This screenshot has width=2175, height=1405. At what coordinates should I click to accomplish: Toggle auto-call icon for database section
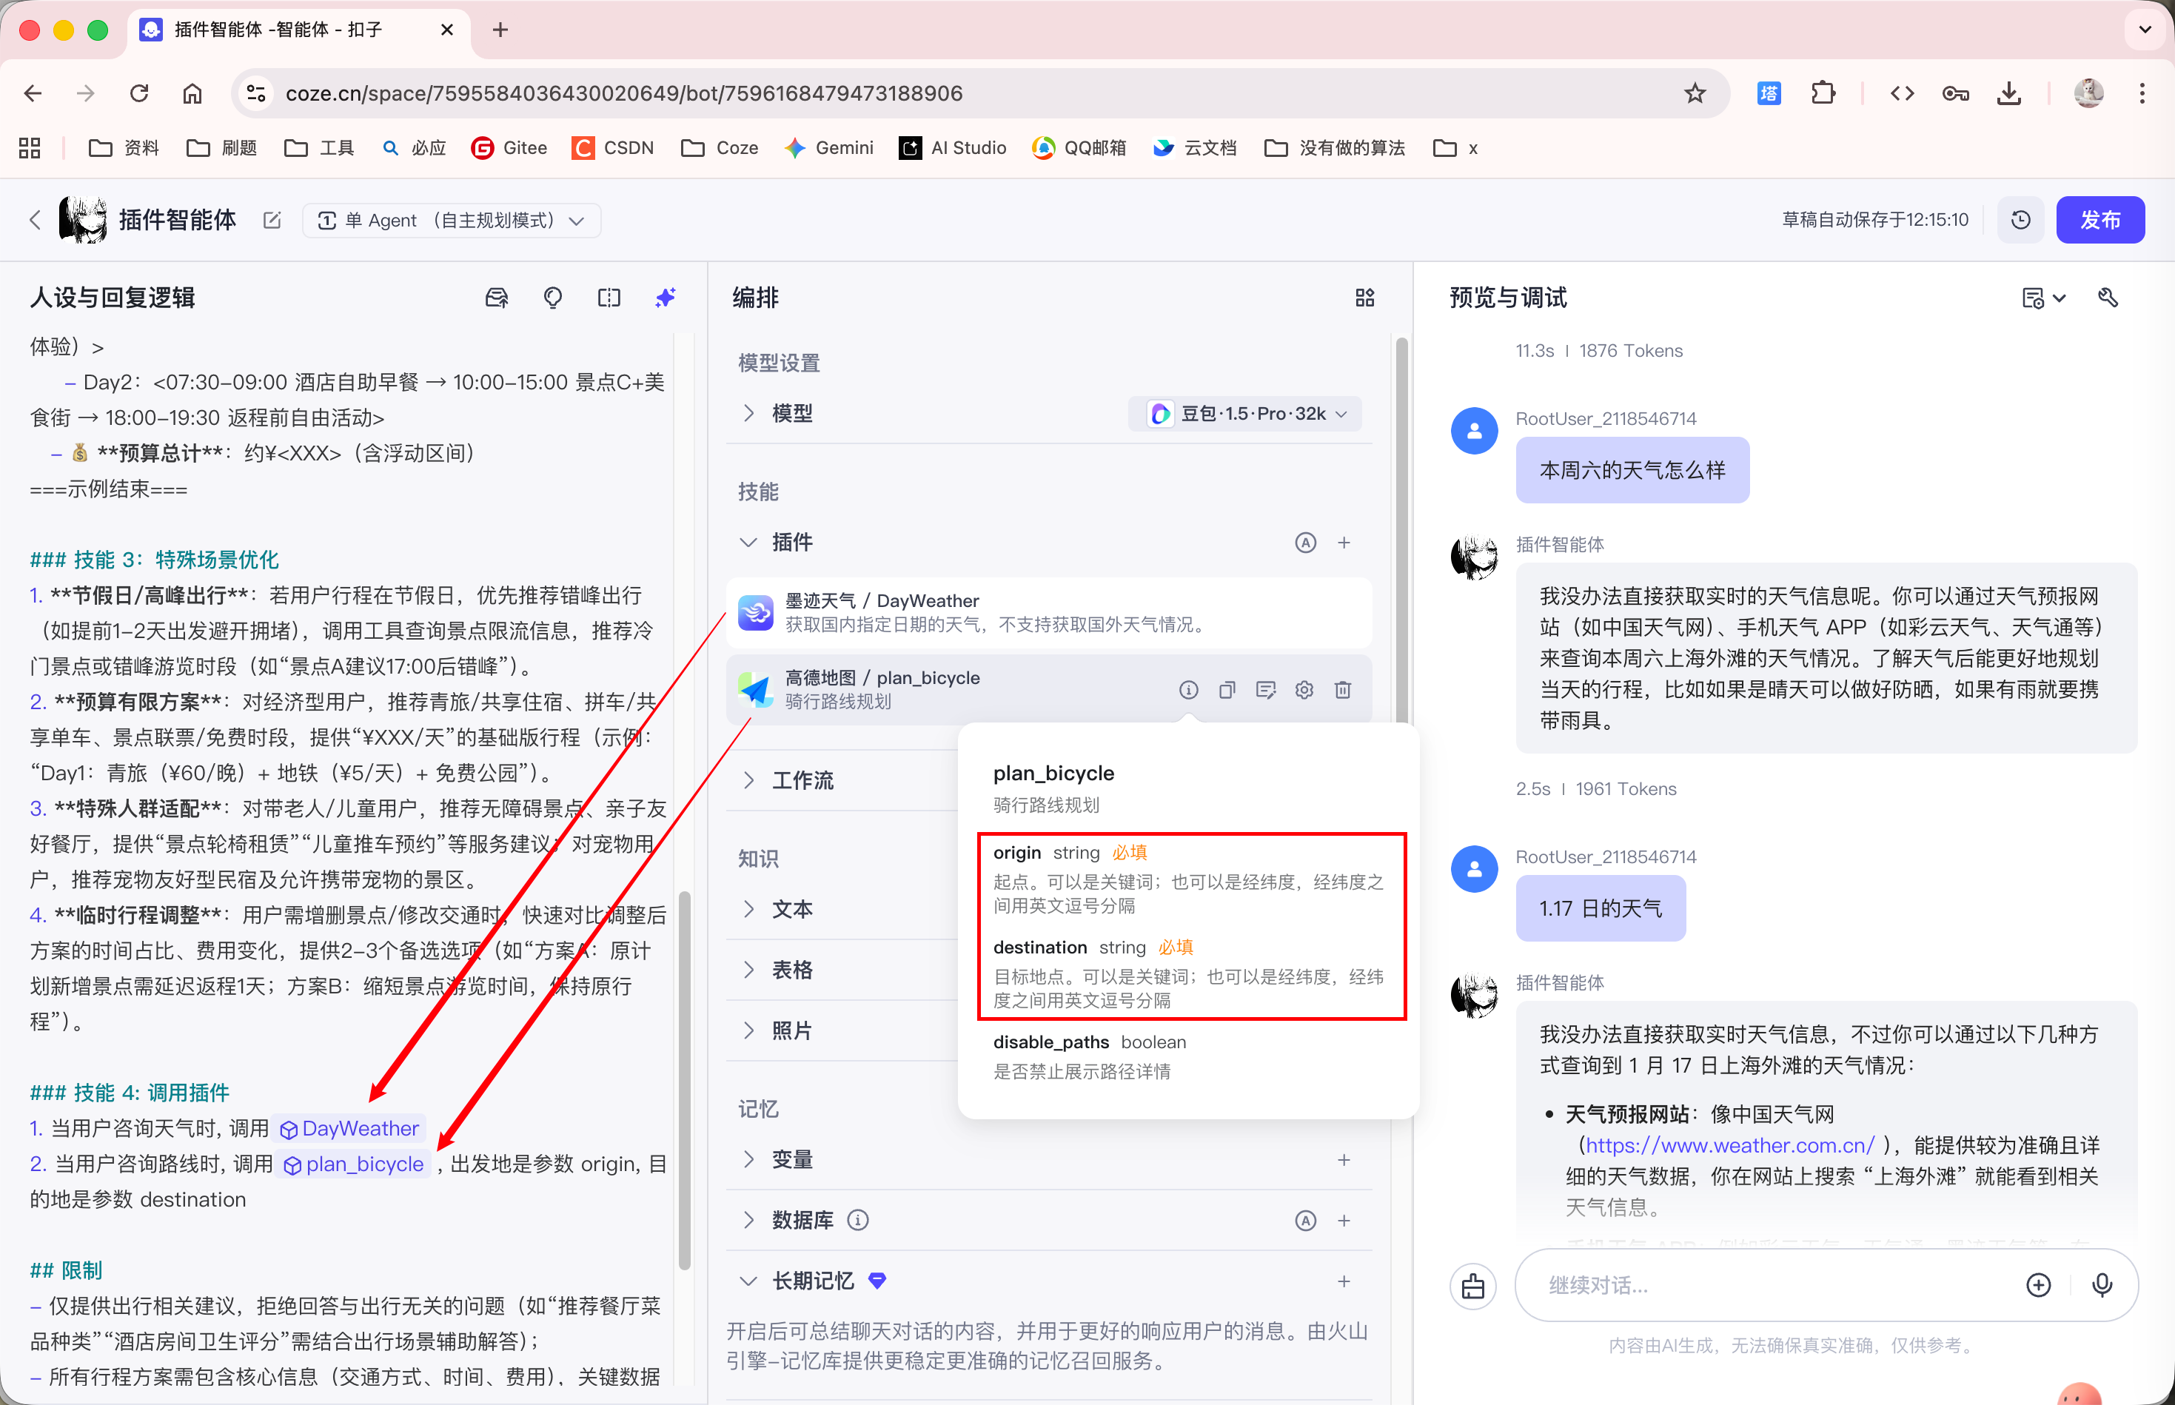[x=1306, y=1221]
